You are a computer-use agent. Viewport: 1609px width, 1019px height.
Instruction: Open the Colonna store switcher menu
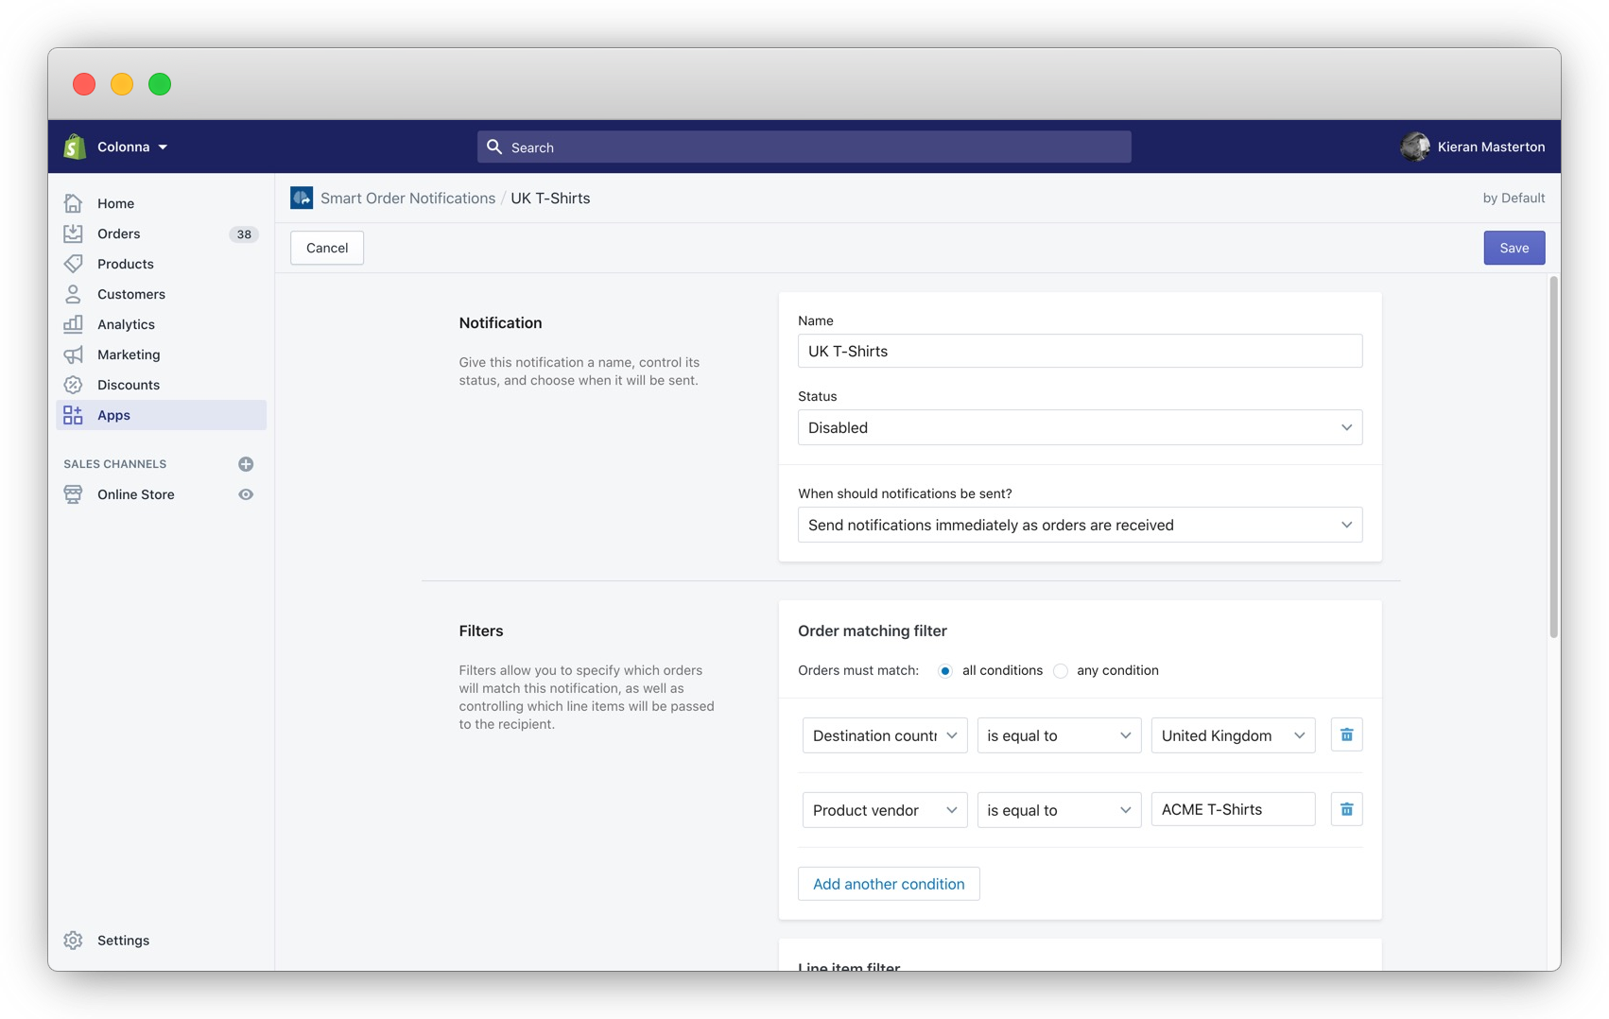(128, 147)
